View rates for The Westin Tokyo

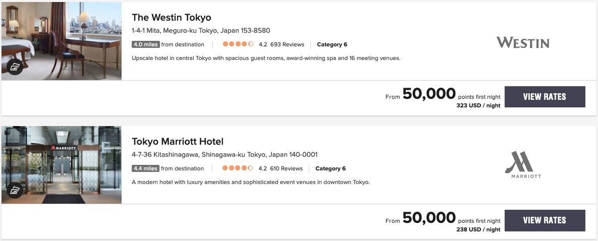[545, 97]
